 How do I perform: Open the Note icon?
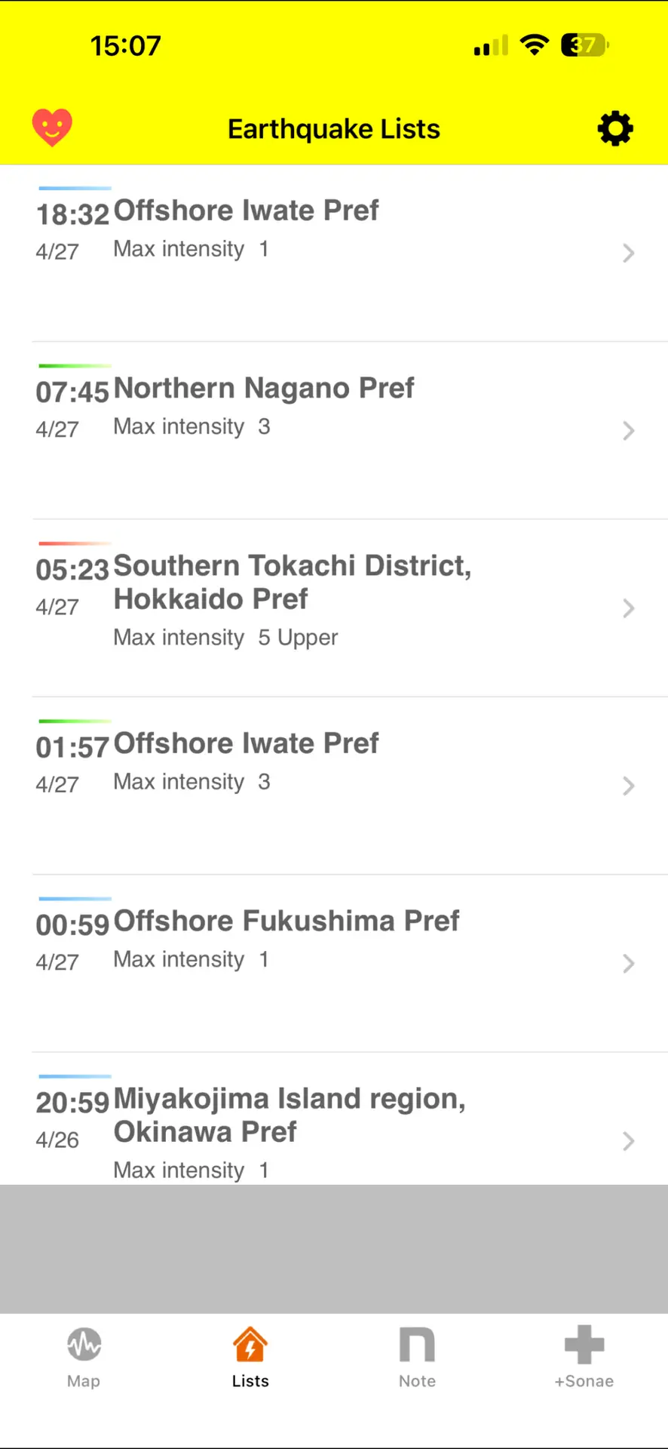pos(417,1345)
